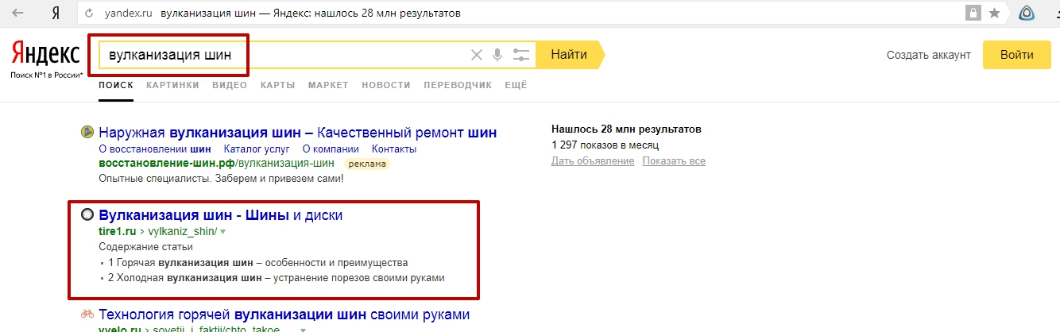1060x332 pixels.
Task: Start voice search with the microphone icon
Action: pyautogui.click(x=498, y=55)
